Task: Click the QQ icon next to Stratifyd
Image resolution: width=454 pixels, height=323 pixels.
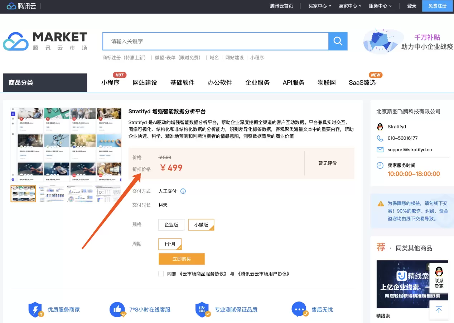Action: point(380,127)
